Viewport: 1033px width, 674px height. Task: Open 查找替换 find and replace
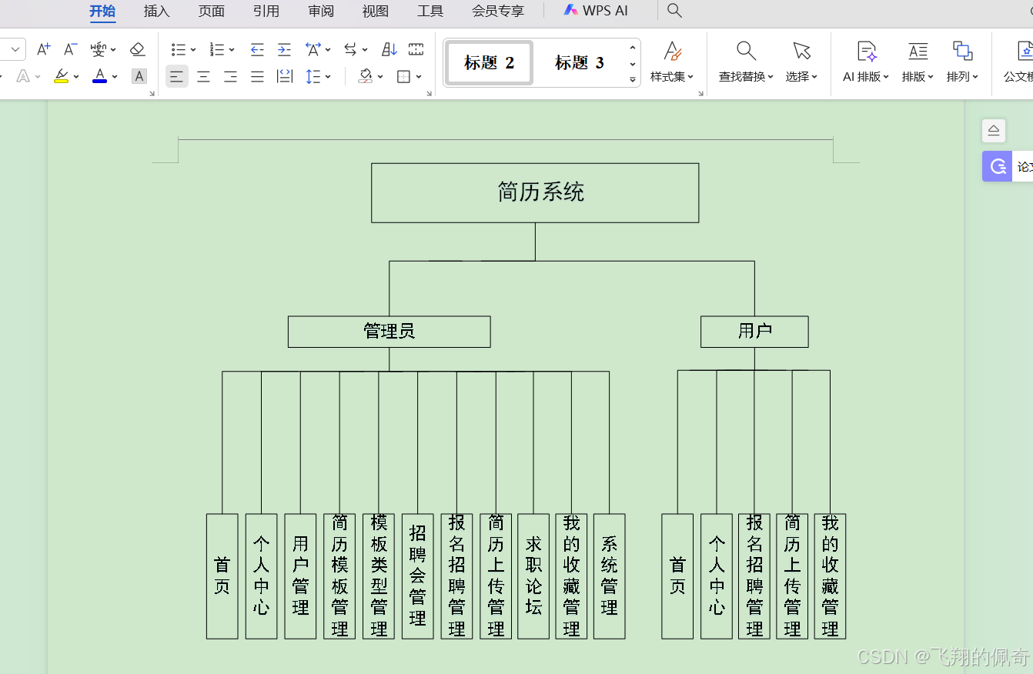click(746, 62)
